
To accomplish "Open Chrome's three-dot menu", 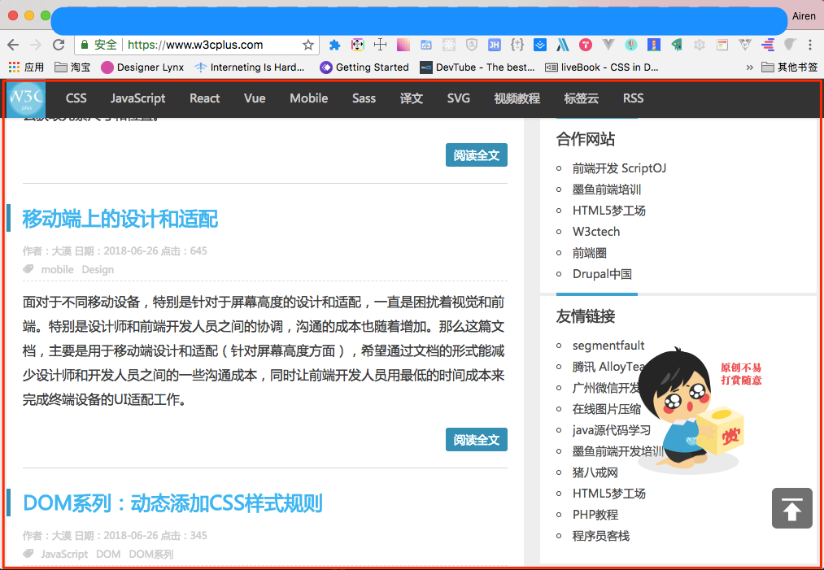I will (810, 46).
